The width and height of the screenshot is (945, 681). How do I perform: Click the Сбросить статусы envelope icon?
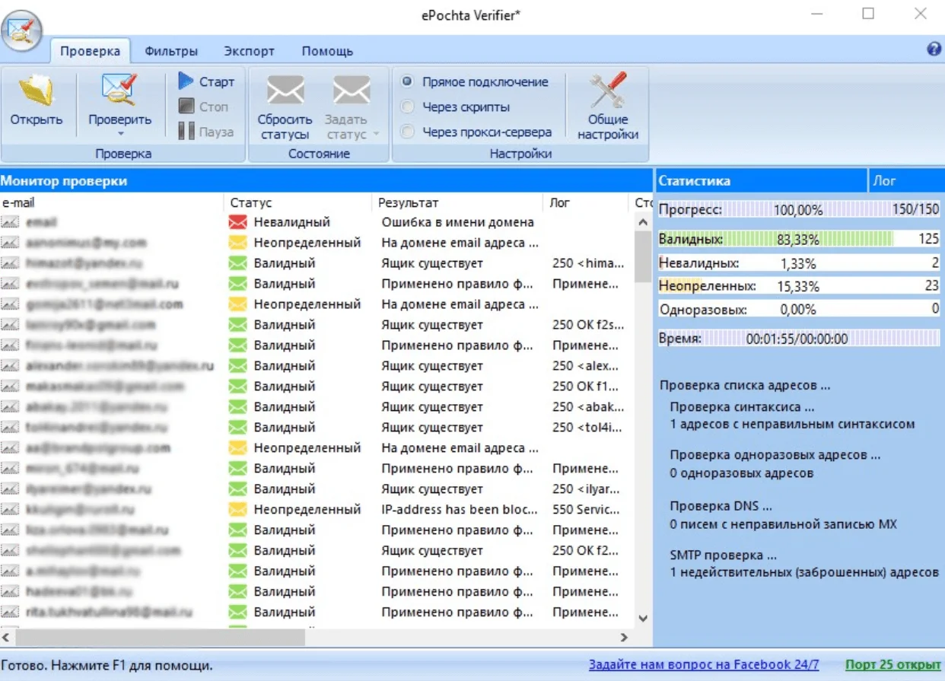coord(285,91)
